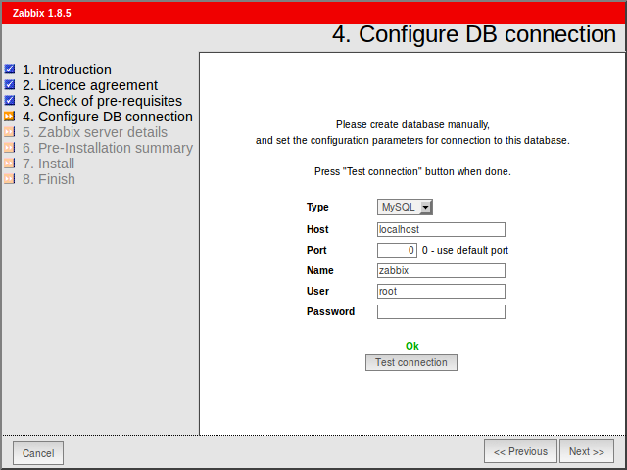The height and width of the screenshot is (470, 627).
Task: Focus the Name field containing zabbix
Action: [x=441, y=270]
